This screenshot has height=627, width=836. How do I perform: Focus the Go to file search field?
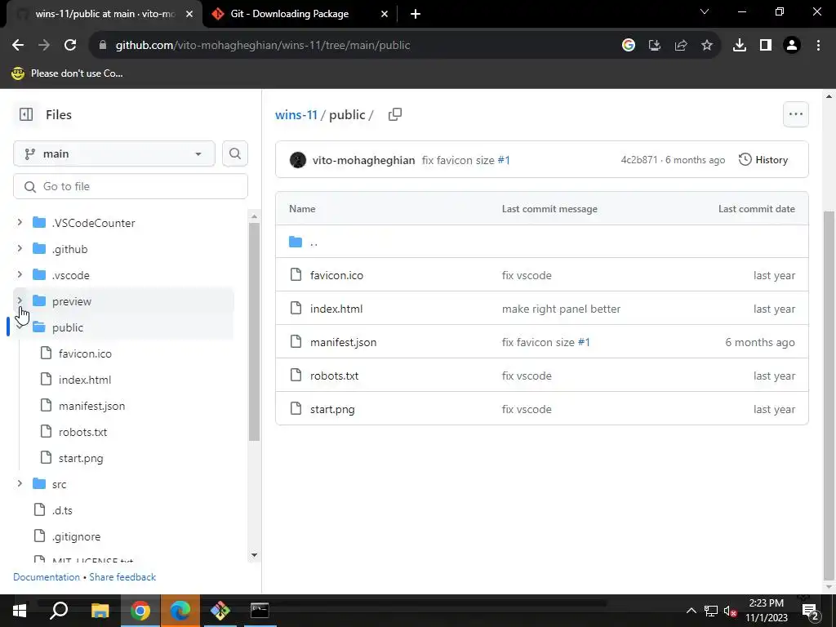pyautogui.click(x=131, y=186)
